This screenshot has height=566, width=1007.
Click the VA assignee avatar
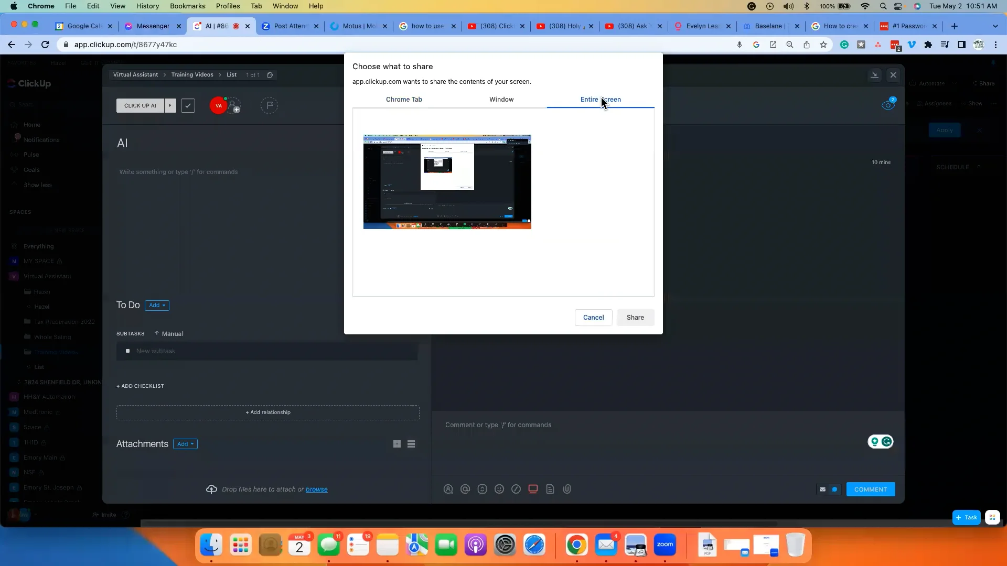(218, 106)
